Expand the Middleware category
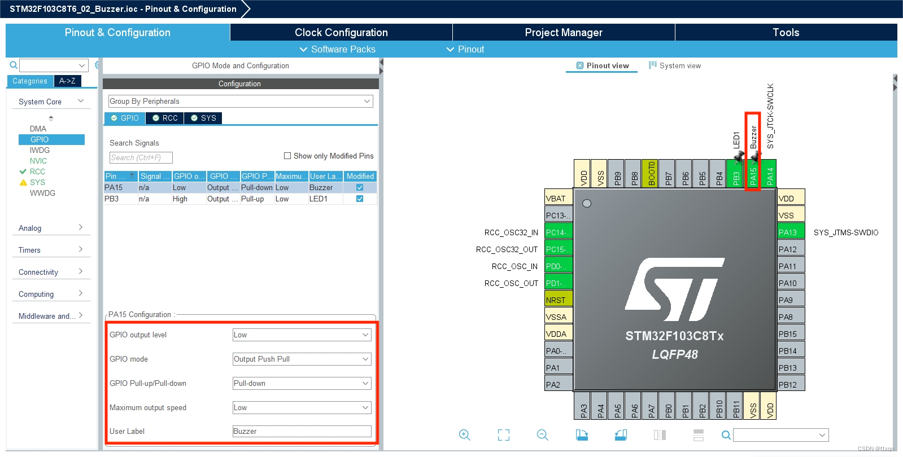This screenshot has height=457, width=903. (x=51, y=316)
